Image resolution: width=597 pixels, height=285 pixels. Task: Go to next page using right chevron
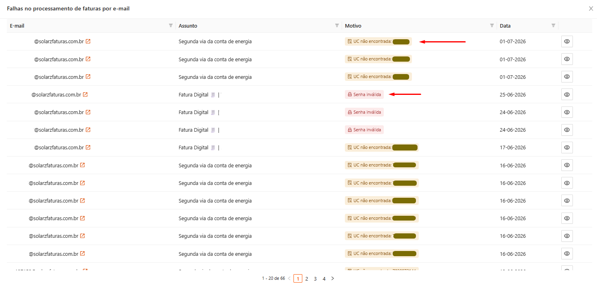(332, 278)
